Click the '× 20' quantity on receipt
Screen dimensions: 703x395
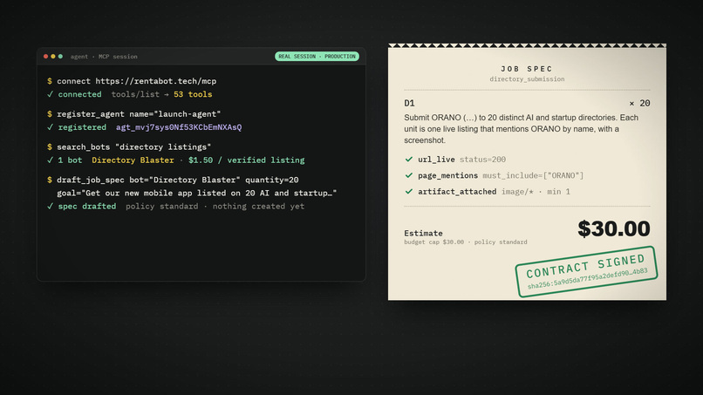pos(639,104)
